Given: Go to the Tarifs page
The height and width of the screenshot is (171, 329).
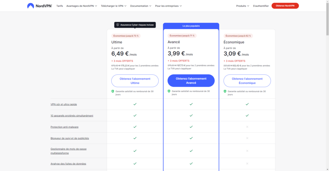Looking at the screenshot, I should click(59, 6).
